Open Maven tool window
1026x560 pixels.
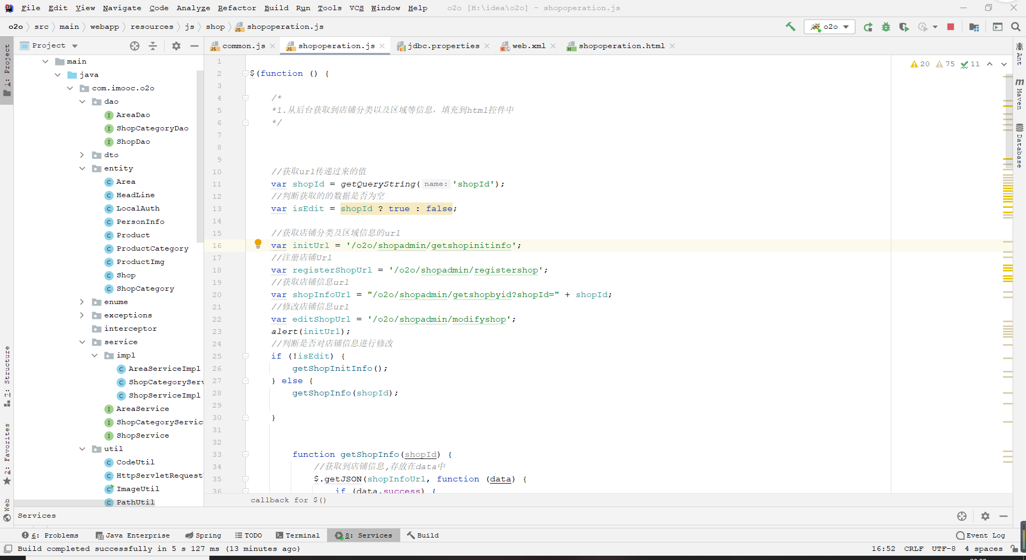(1020, 94)
